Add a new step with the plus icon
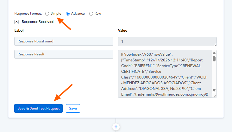Image resolution: width=232 pixels, height=132 pixels. (116, 127)
